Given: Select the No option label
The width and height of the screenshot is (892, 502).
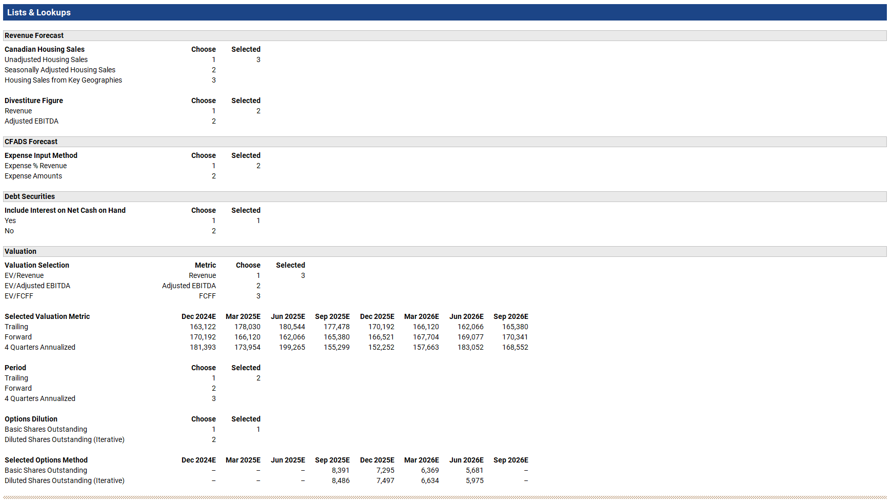Looking at the screenshot, I should pyautogui.click(x=9, y=231).
